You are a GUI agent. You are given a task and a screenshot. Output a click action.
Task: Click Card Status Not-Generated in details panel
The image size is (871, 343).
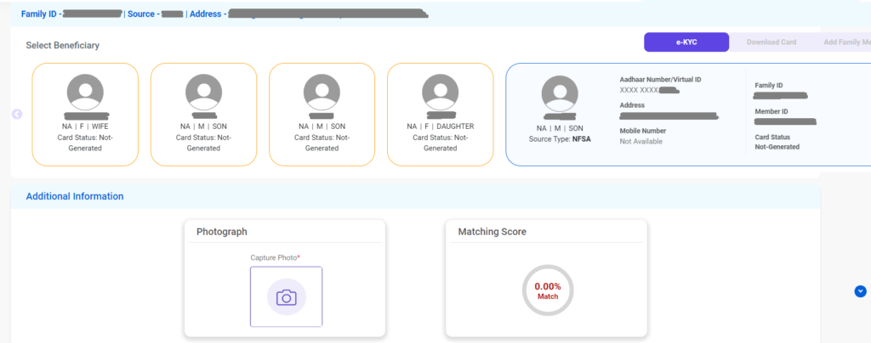(x=777, y=147)
